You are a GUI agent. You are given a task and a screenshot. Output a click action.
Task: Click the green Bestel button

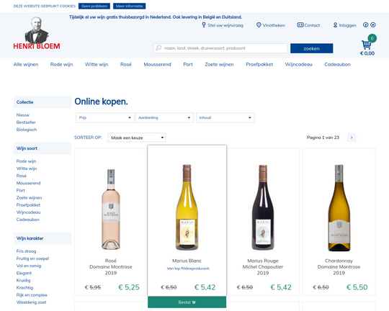187,302
